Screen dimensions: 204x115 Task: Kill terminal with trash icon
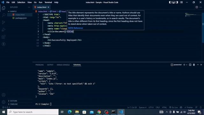point(194,65)
